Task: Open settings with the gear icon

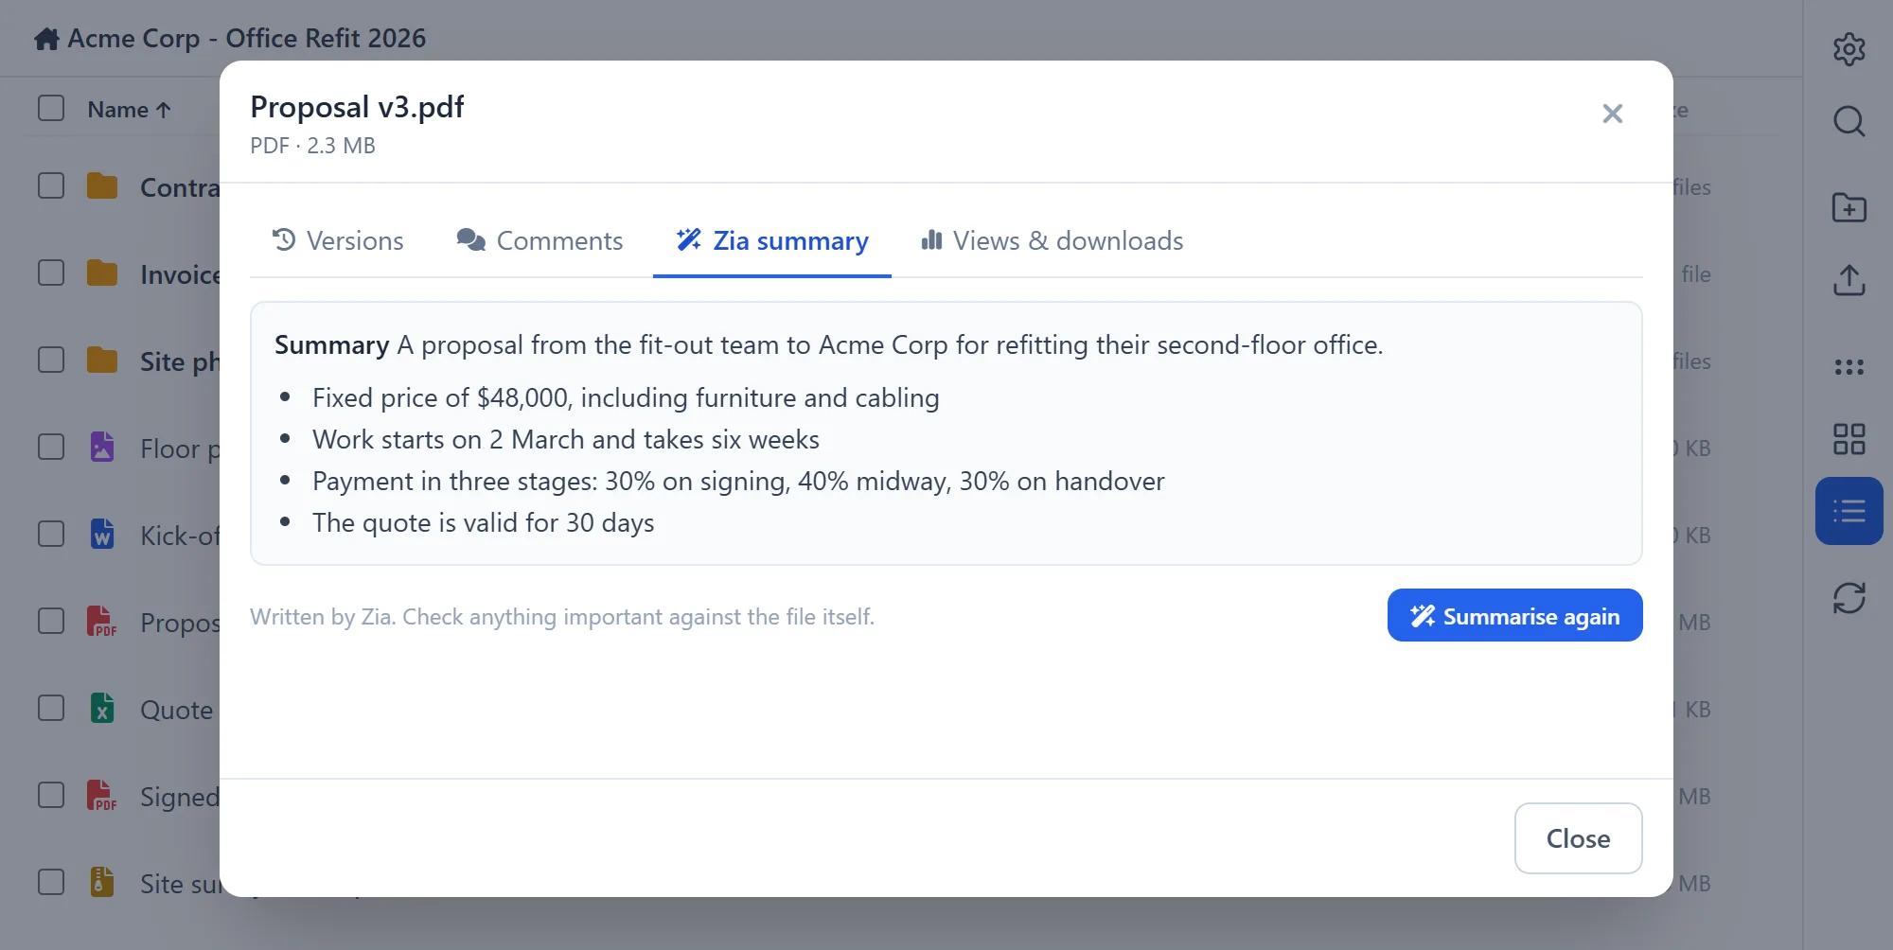Action: point(1849,49)
